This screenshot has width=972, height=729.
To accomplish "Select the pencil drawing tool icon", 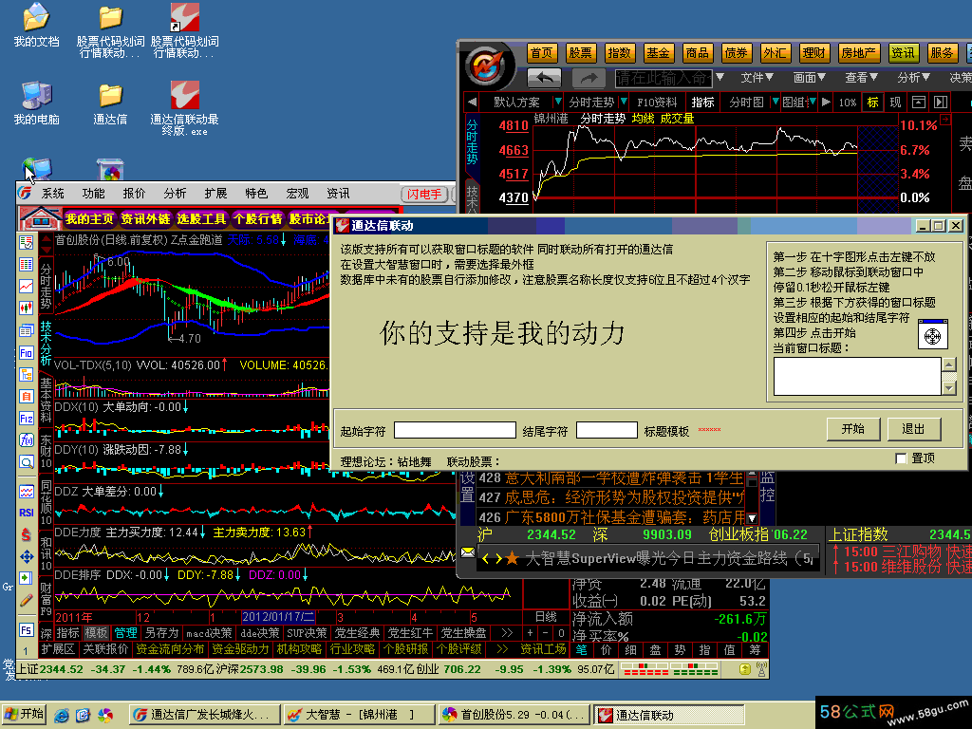I will tap(26, 600).
